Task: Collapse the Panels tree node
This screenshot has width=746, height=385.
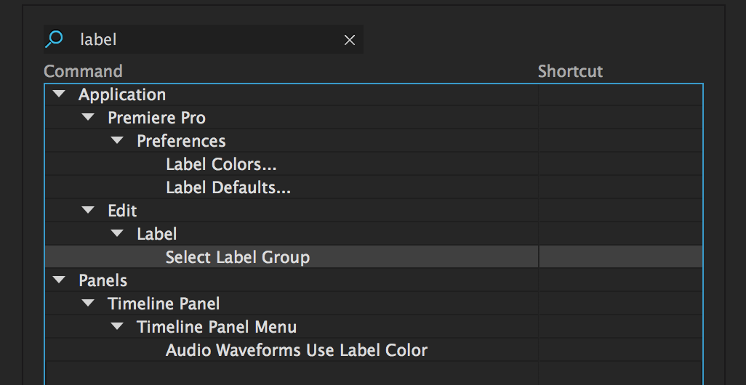Action: [59, 280]
